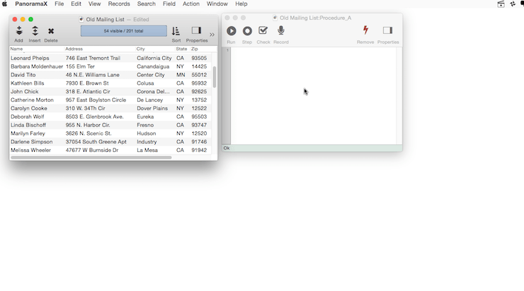Click city cell La Mesa
524x291 pixels.
pos(147,150)
